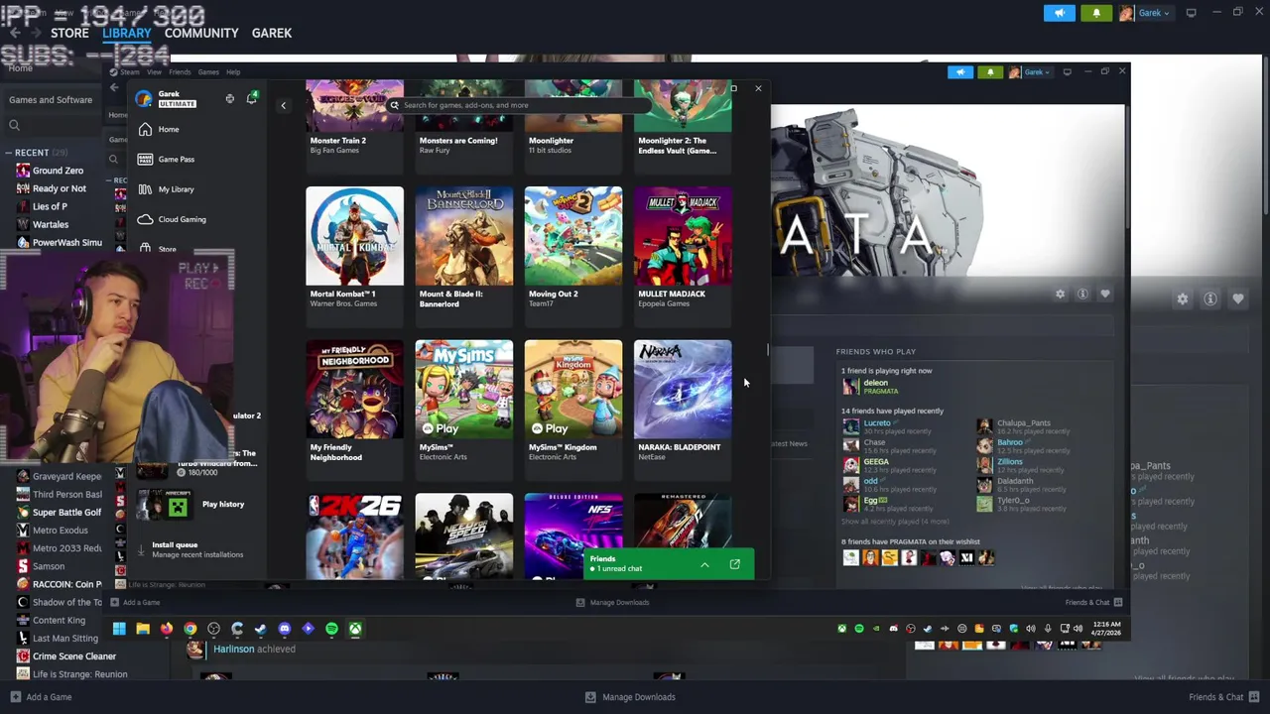Open the Xbox app notifications bell

click(x=252, y=98)
